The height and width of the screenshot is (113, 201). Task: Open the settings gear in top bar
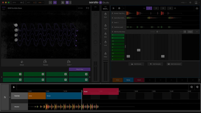190,2
